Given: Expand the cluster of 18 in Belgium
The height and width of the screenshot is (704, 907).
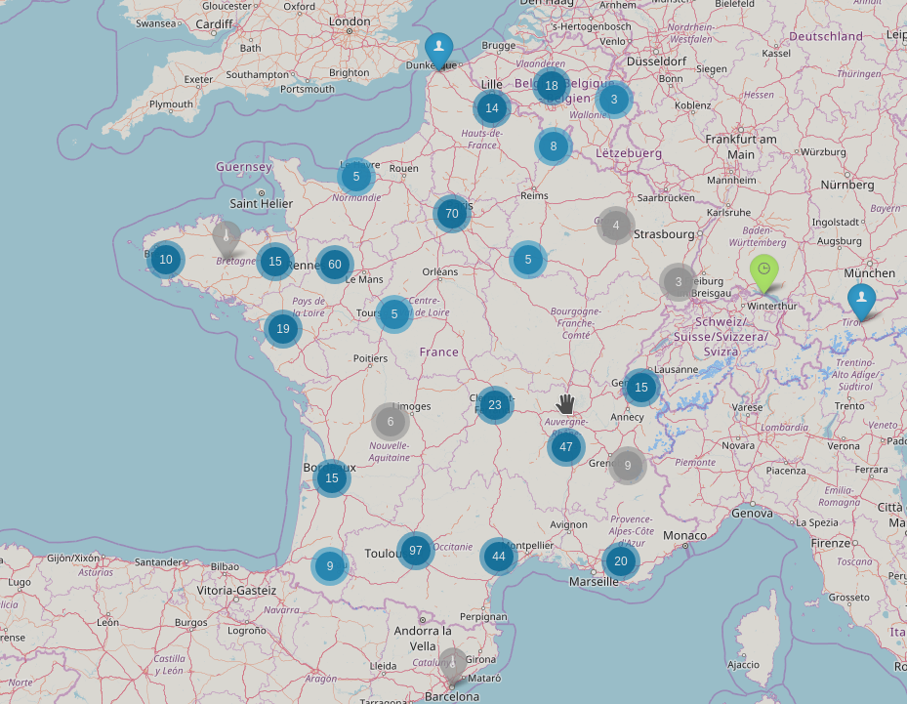Looking at the screenshot, I should tap(552, 86).
